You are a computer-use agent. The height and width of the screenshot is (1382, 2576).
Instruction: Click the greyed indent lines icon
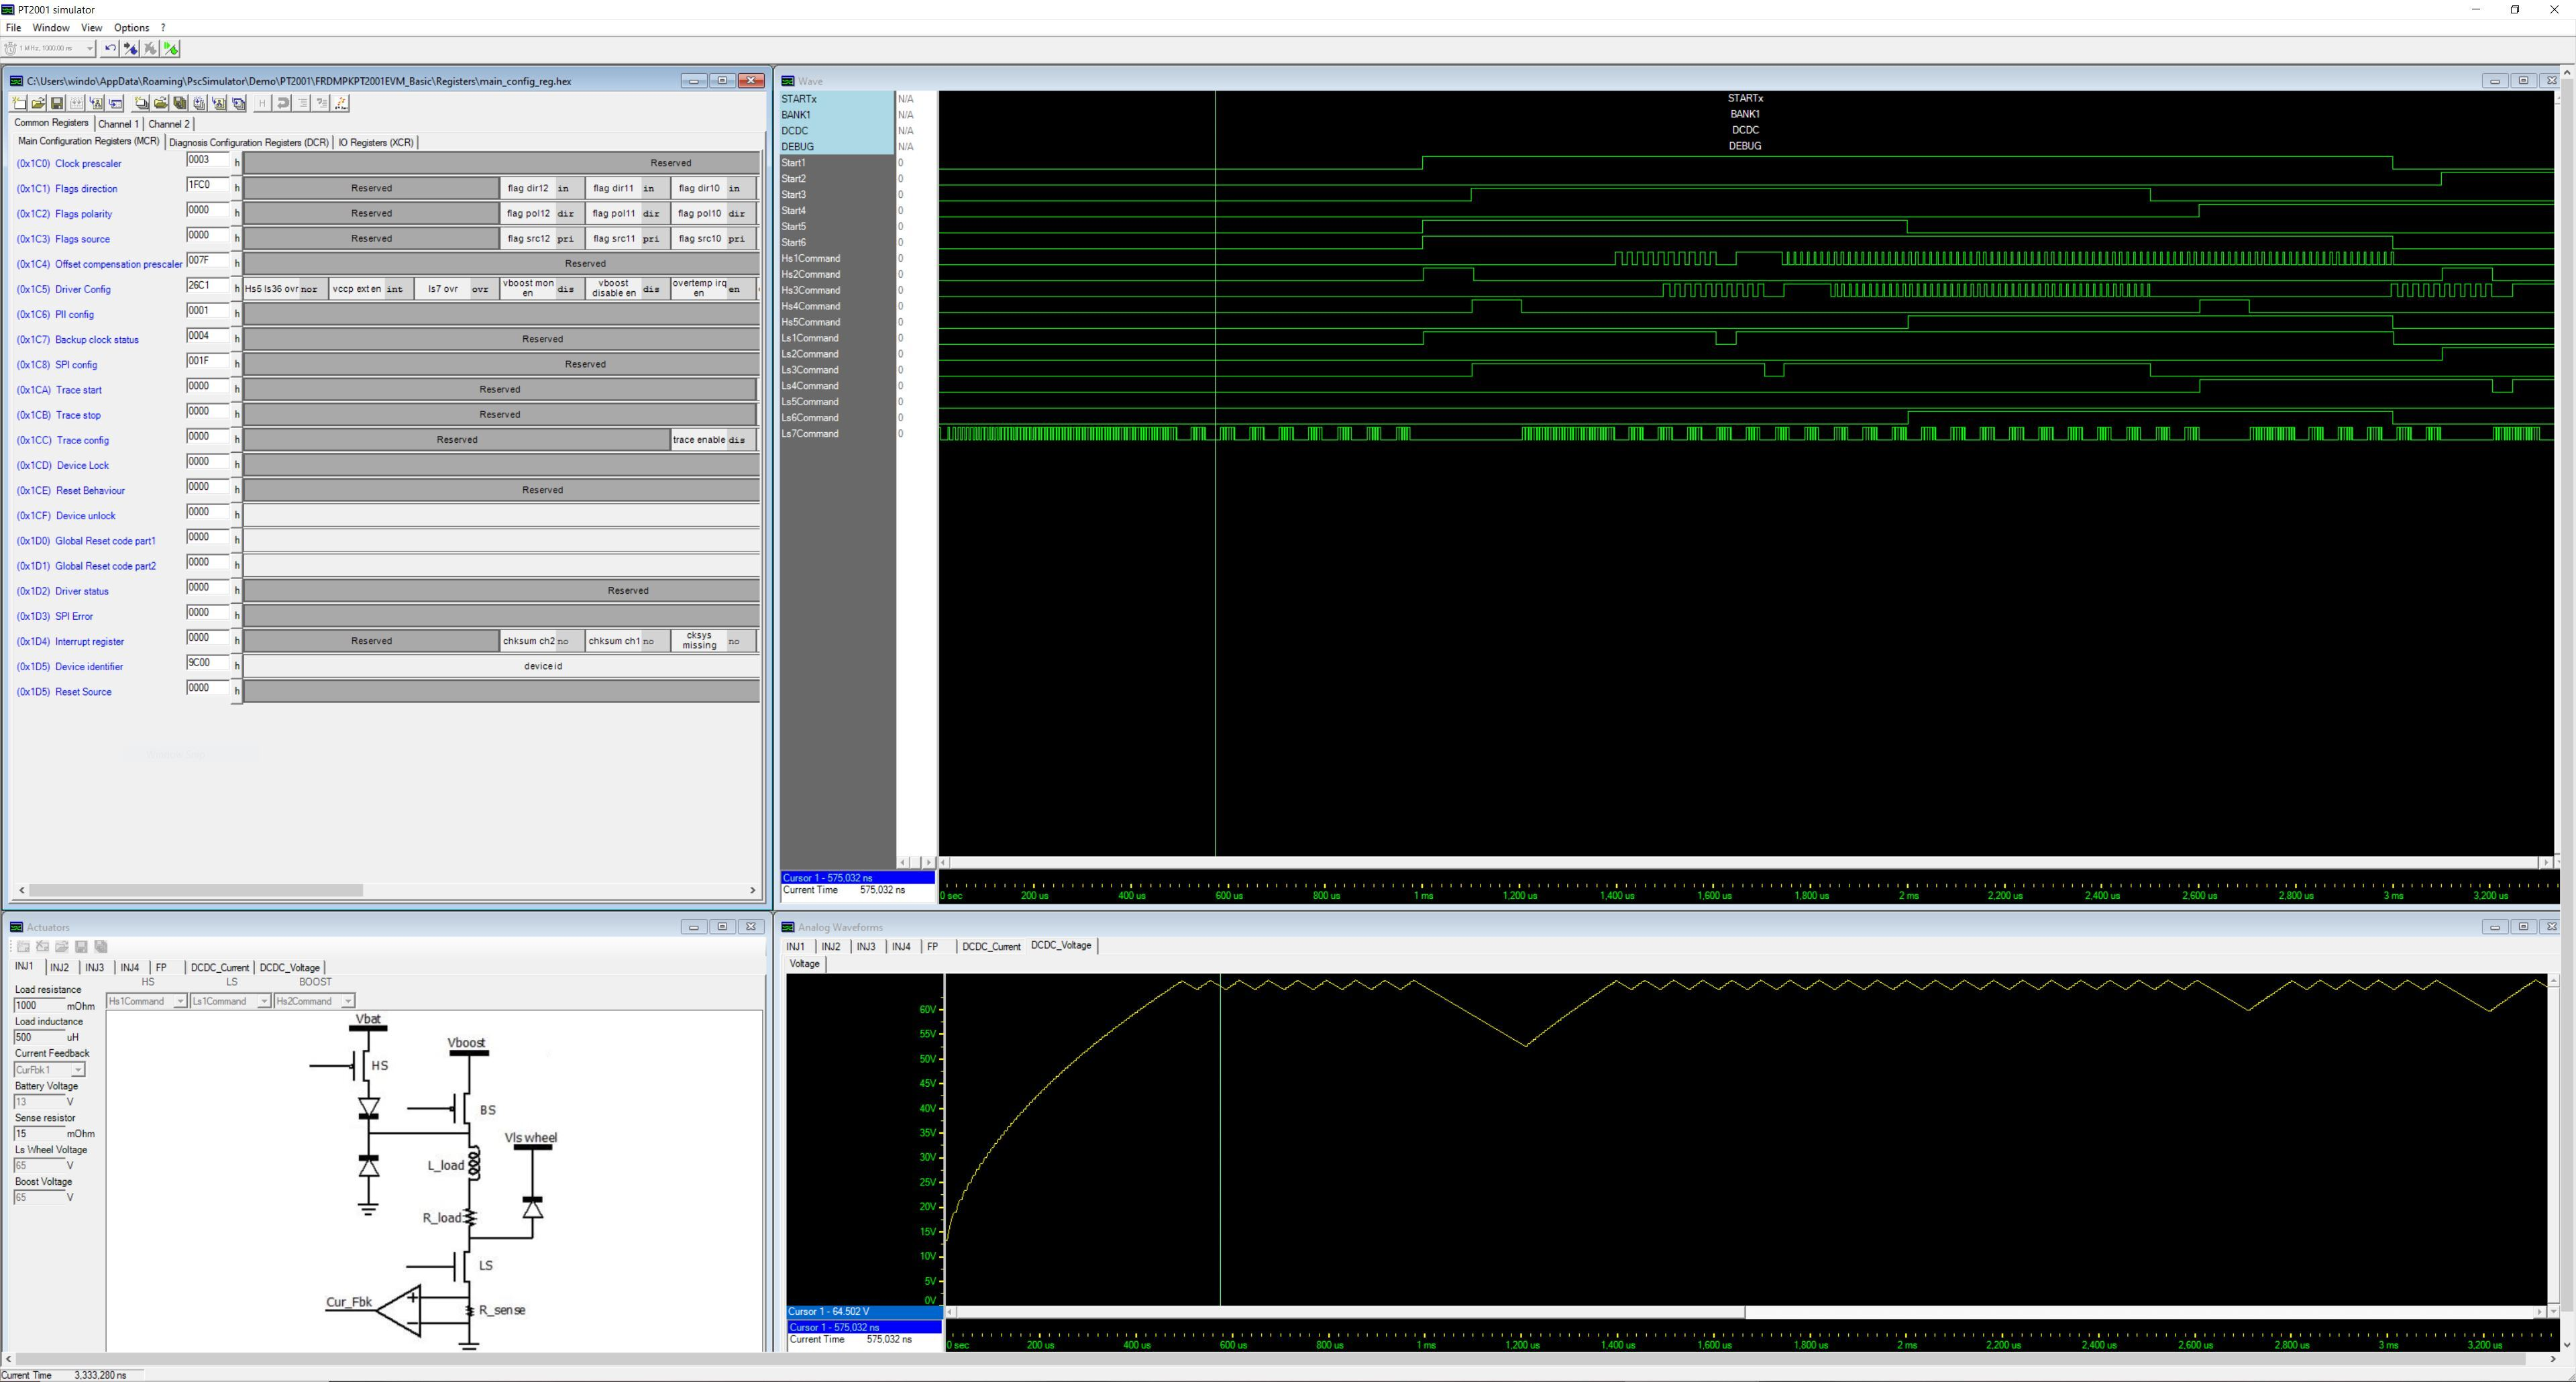(x=302, y=103)
